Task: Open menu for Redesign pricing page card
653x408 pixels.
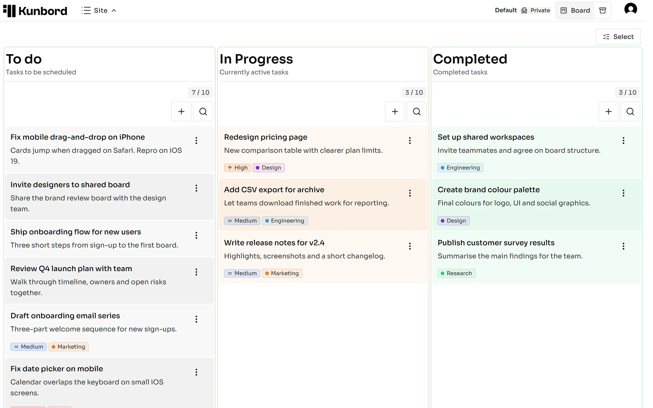Action: click(x=410, y=141)
